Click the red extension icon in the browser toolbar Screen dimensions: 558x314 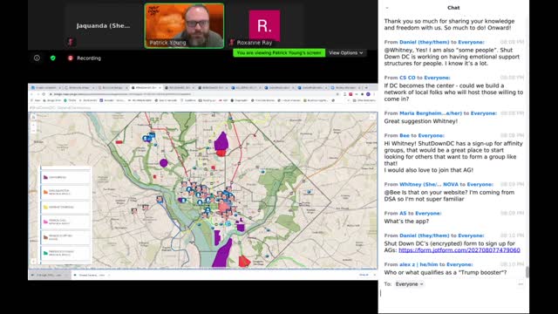click(x=350, y=94)
